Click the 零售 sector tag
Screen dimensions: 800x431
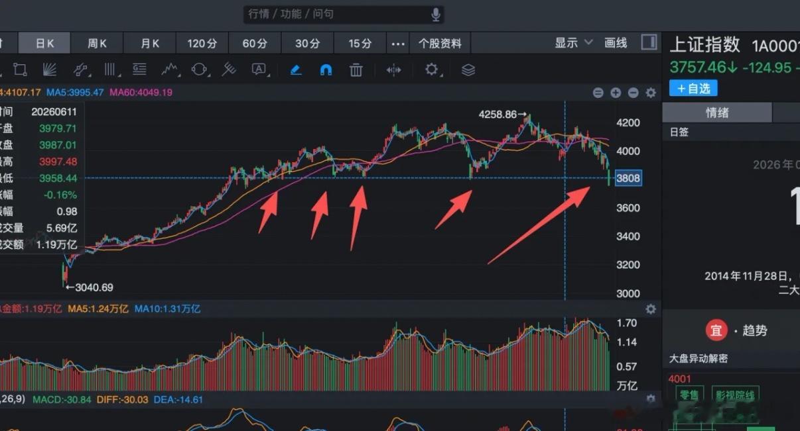coord(691,395)
